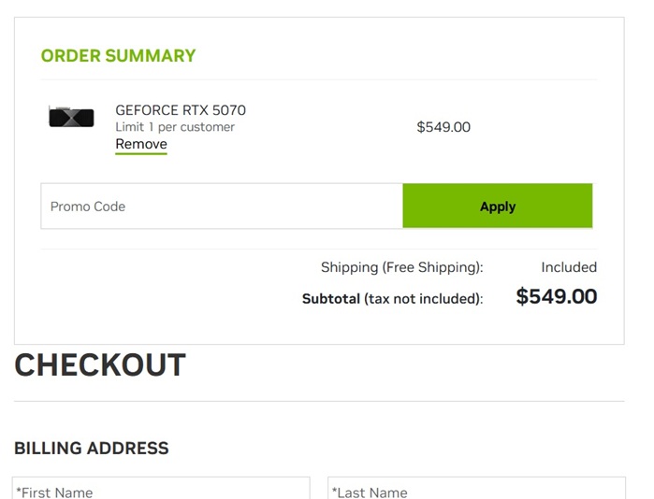Click the word Subtotal in bold
The width and height of the screenshot is (654, 499).
coord(330,299)
